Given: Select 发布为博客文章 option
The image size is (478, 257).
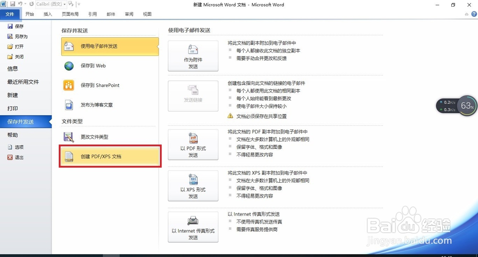Looking at the screenshot, I should coord(110,105).
